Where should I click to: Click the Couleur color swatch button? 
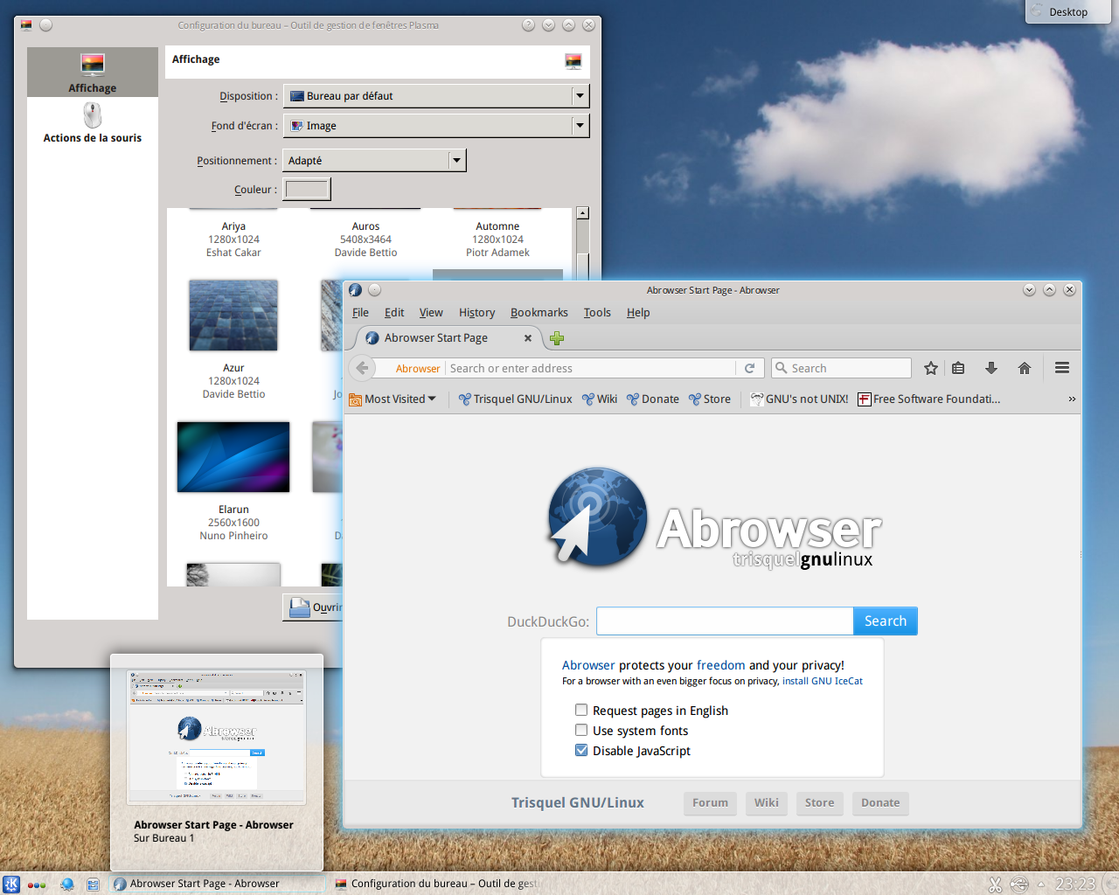point(307,189)
